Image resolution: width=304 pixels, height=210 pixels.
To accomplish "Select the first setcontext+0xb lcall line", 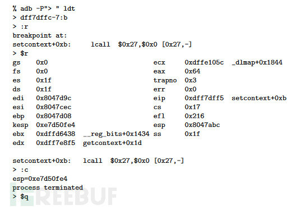I will pyautogui.click(x=102, y=44).
